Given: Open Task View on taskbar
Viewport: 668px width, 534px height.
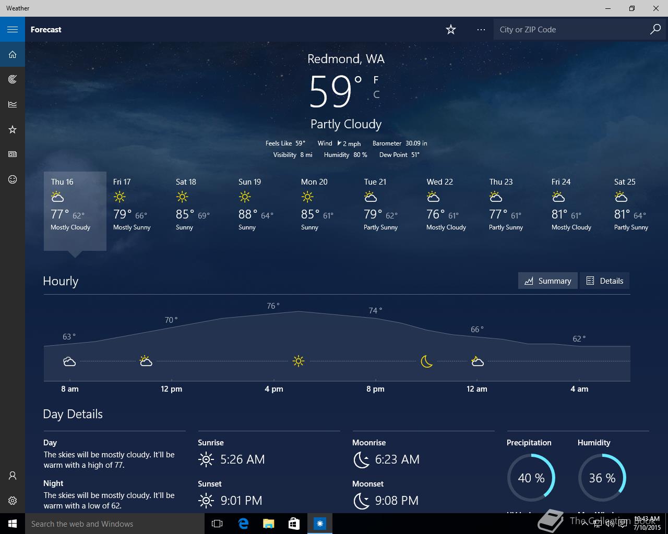Looking at the screenshot, I should [217, 524].
